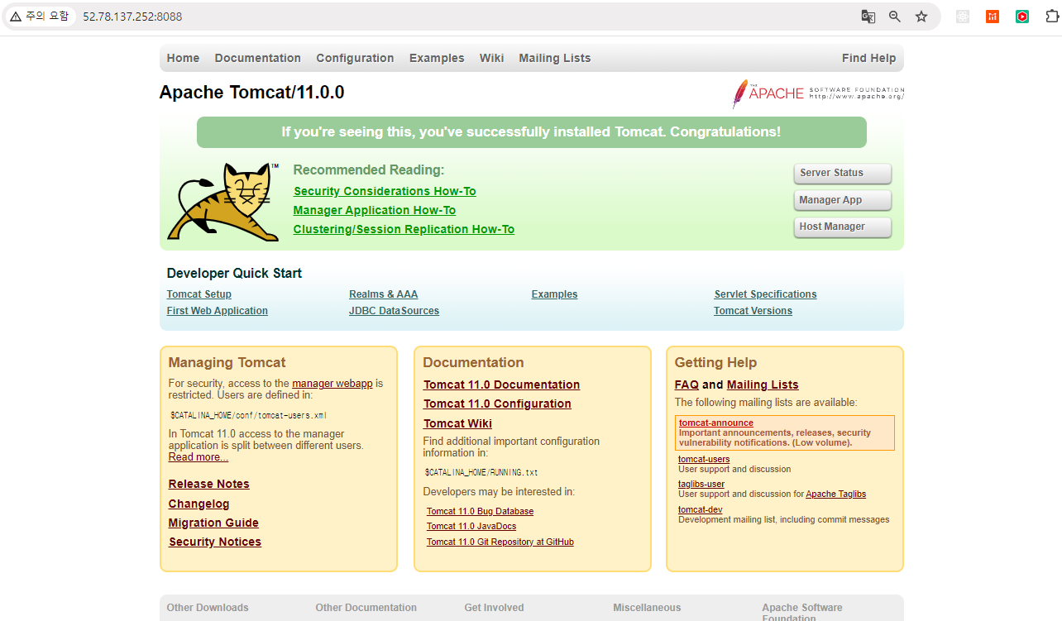Click the Get Involved footer heading
Image resolution: width=1062 pixels, height=621 pixels.
click(494, 608)
